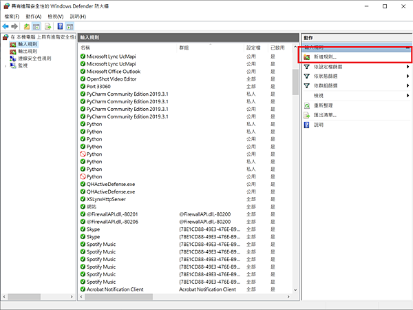Open the 依群組篩選 submenu arrow
413x310 pixels.
click(407, 85)
